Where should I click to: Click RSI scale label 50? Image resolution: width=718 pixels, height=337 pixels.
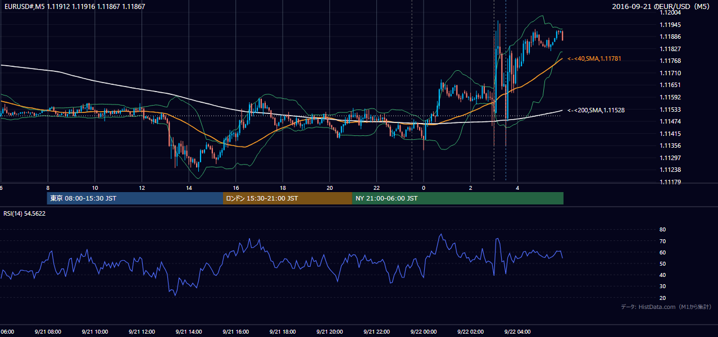662,263
